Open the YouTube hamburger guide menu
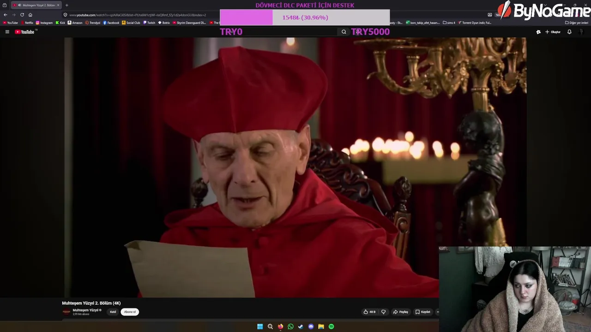The image size is (591, 332). [x=7, y=32]
